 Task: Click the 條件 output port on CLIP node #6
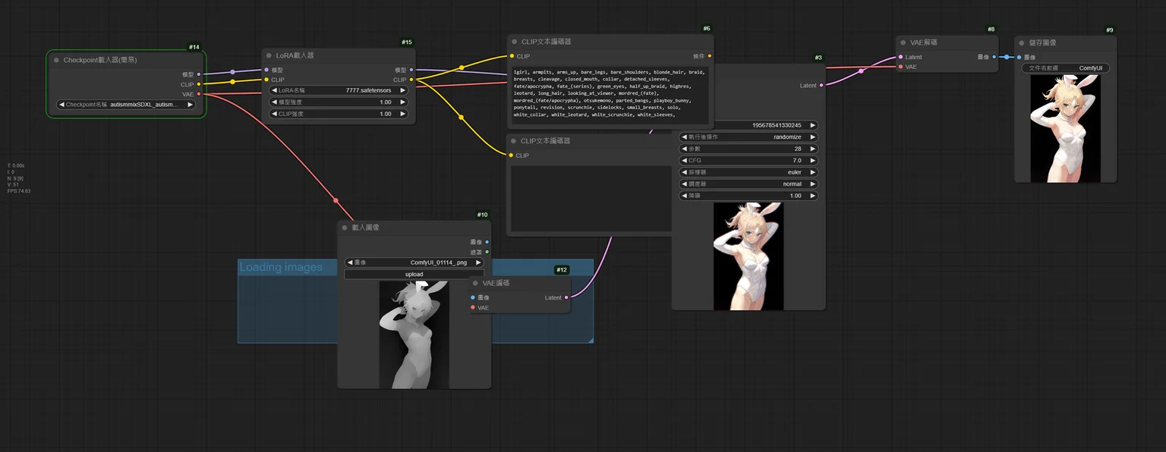pos(710,56)
